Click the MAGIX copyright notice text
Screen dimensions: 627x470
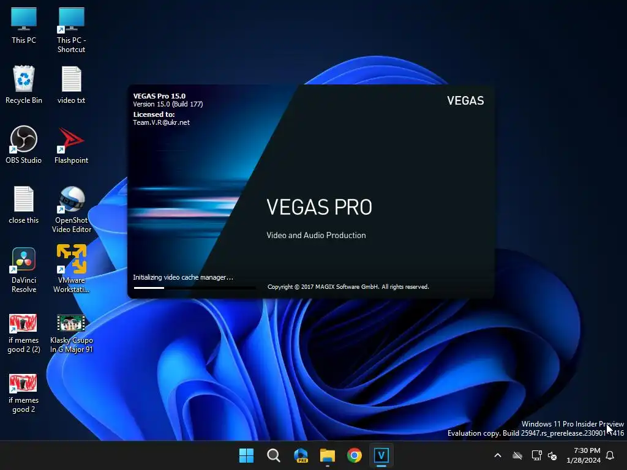[348, 287]
